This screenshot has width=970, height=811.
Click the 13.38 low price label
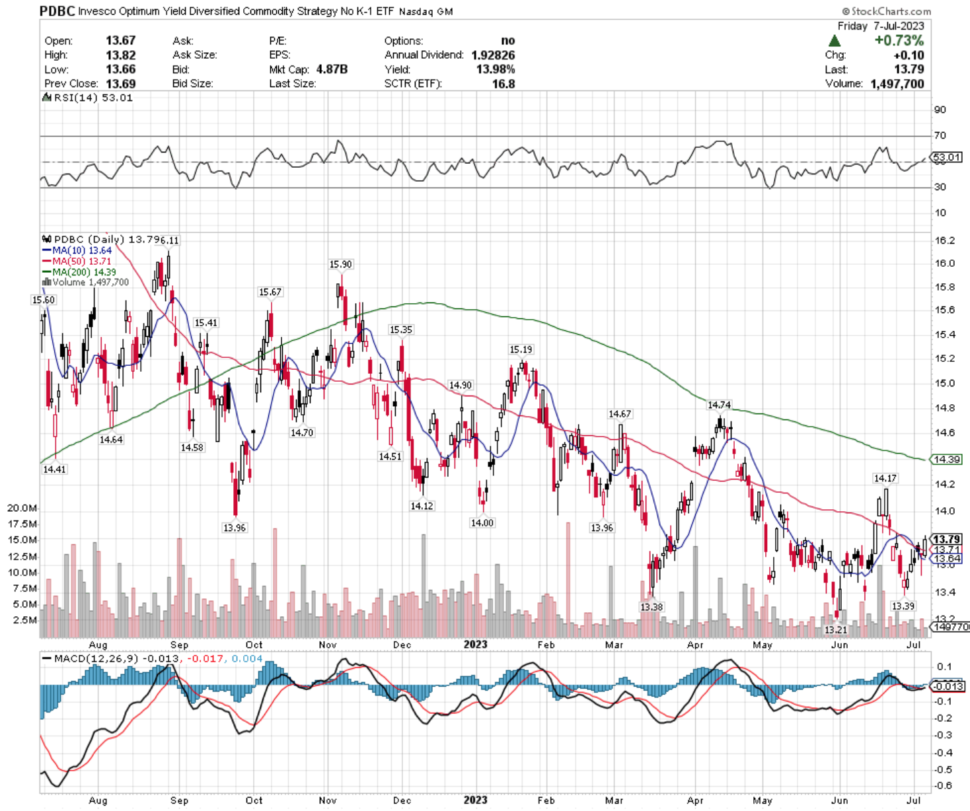pos(652,607)
